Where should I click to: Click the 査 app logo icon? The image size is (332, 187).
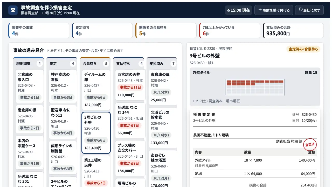(13, 10)
